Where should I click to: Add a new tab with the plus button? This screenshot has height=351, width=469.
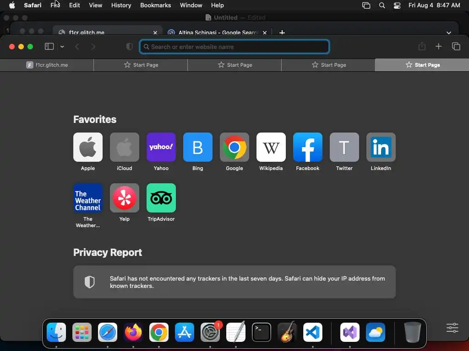tap(438, 46)
